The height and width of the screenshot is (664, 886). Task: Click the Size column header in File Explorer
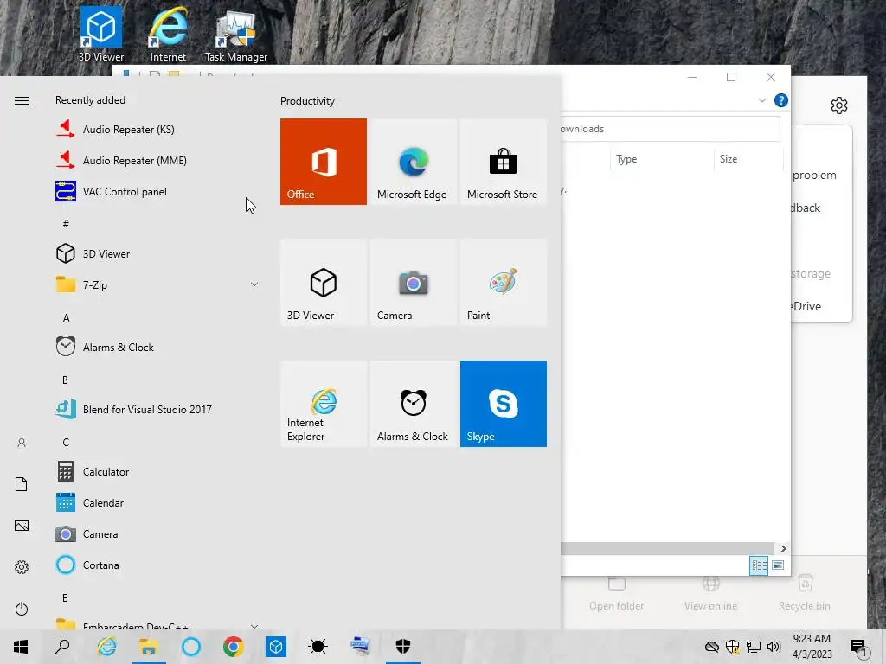point(748,159)
